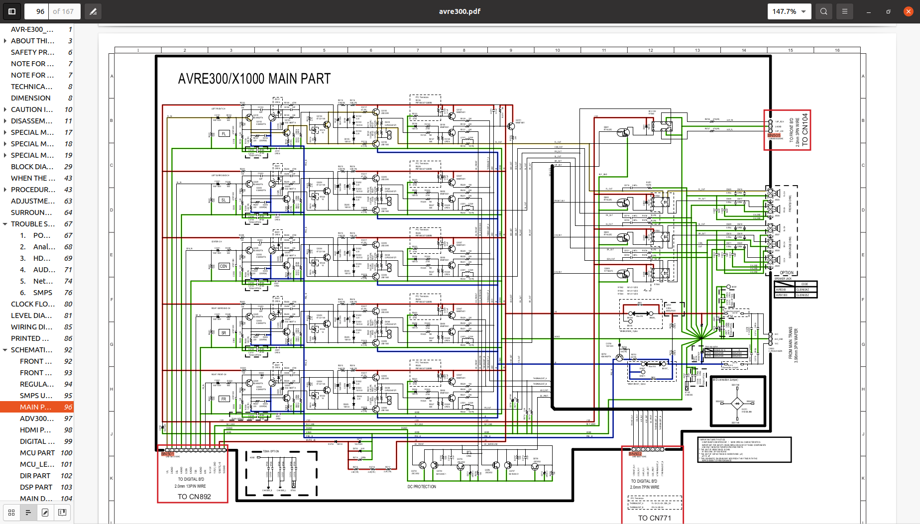Toggle the sidebar panel button

[12, 11]
